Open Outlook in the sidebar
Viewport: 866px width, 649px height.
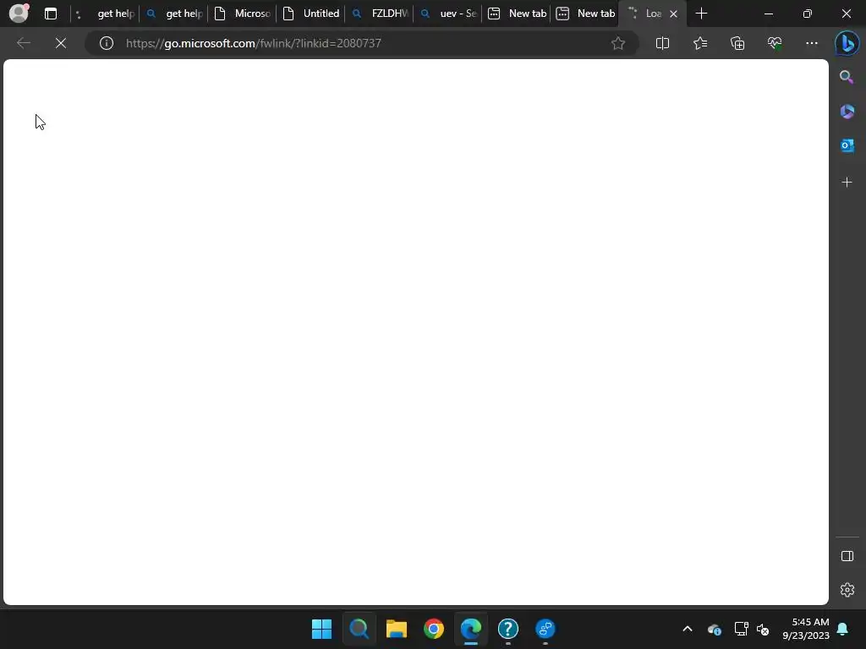[847, 145]
